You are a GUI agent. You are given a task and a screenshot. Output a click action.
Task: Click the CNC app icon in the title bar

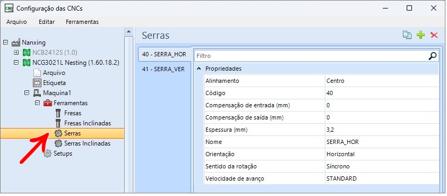click(x=9, y=8)
